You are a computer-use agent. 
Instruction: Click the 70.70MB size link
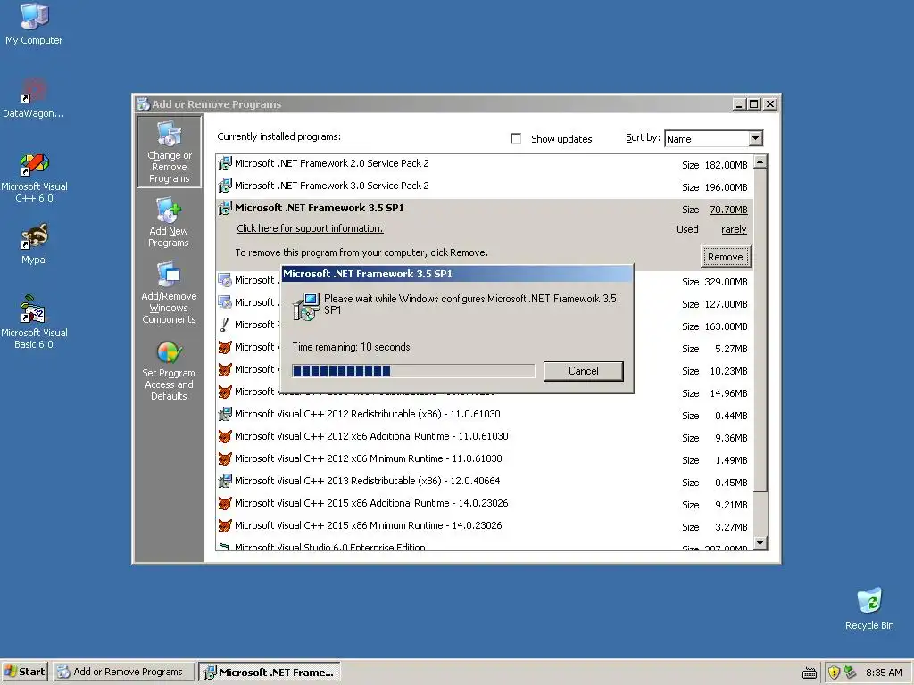tap(728, 210)
